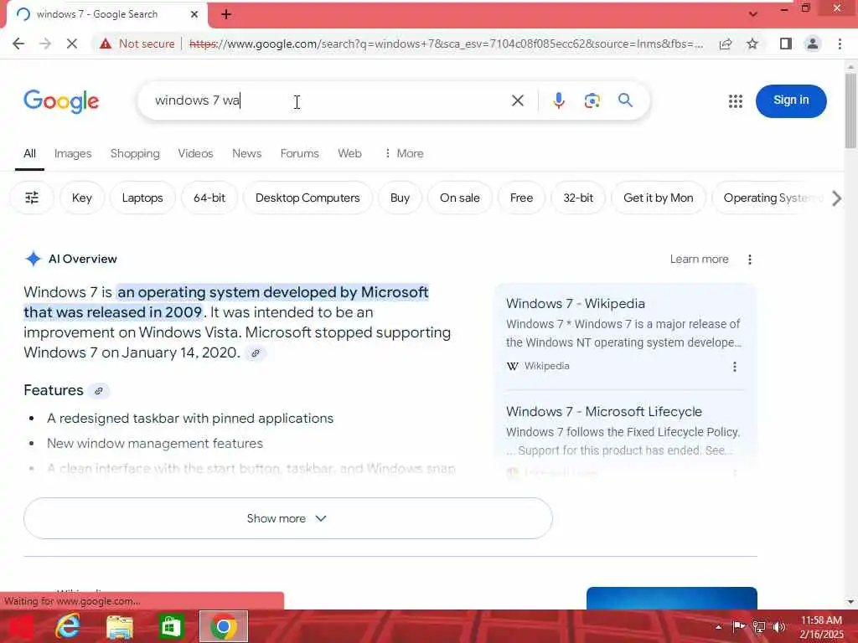Screen dimensions: 858x643
Task: Show hidden system tray icons
Action: [x=718, y=627]
